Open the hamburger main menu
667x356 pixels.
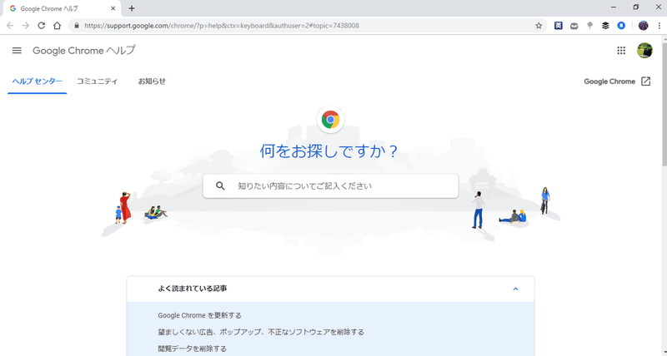coord(17,51)
